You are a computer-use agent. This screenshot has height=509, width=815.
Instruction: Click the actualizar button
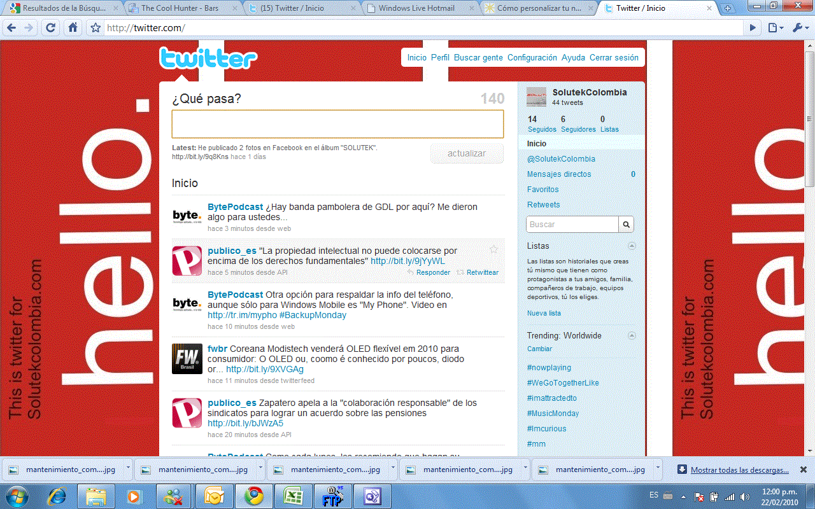[467, 153]
